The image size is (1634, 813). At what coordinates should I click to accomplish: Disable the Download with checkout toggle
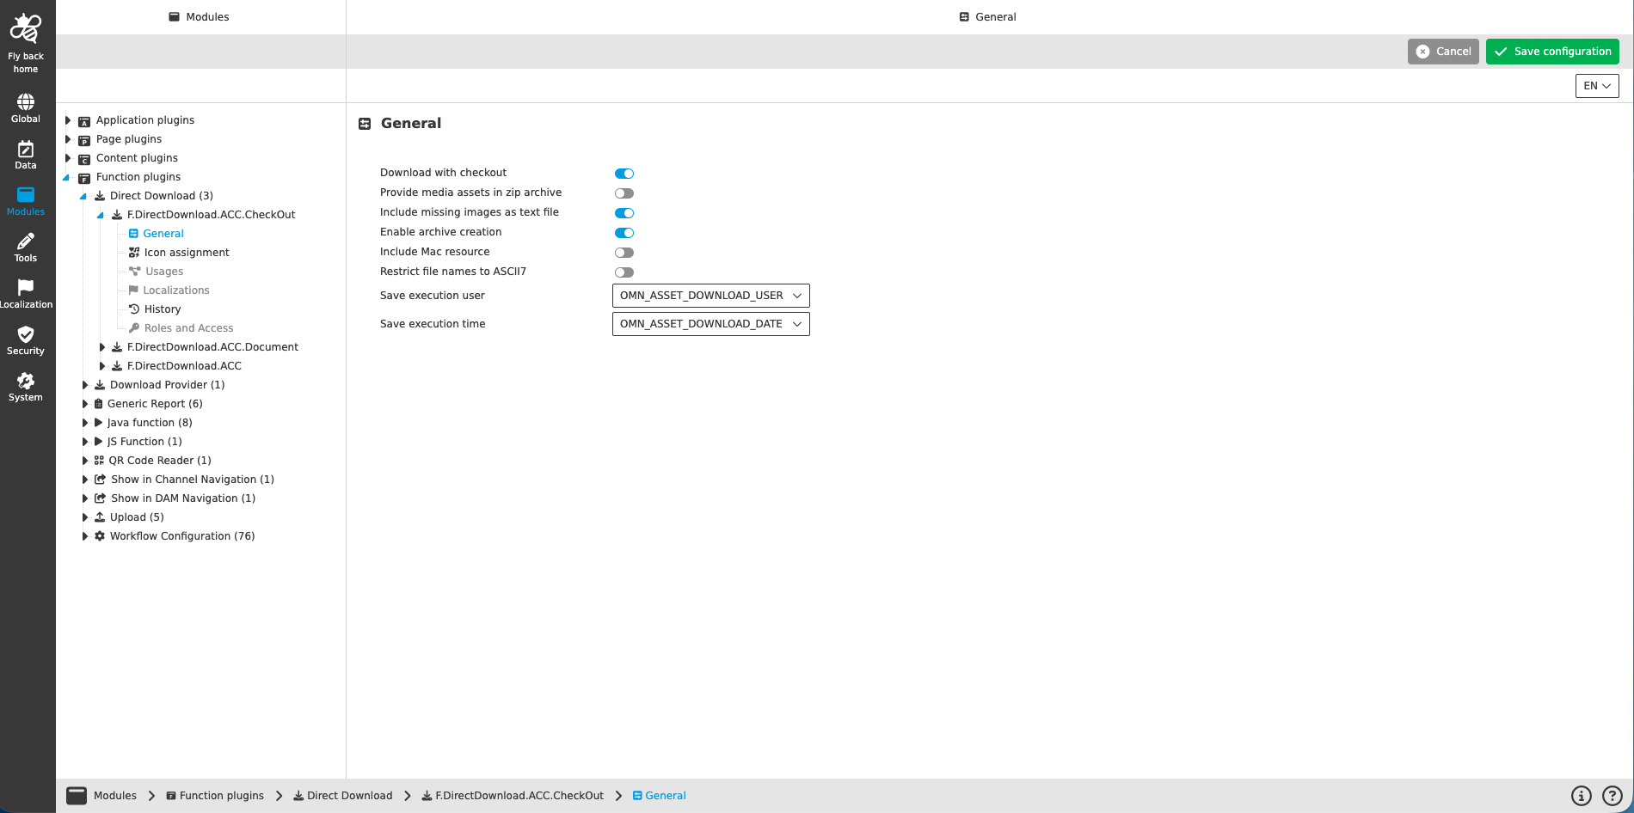pos(624,173)
